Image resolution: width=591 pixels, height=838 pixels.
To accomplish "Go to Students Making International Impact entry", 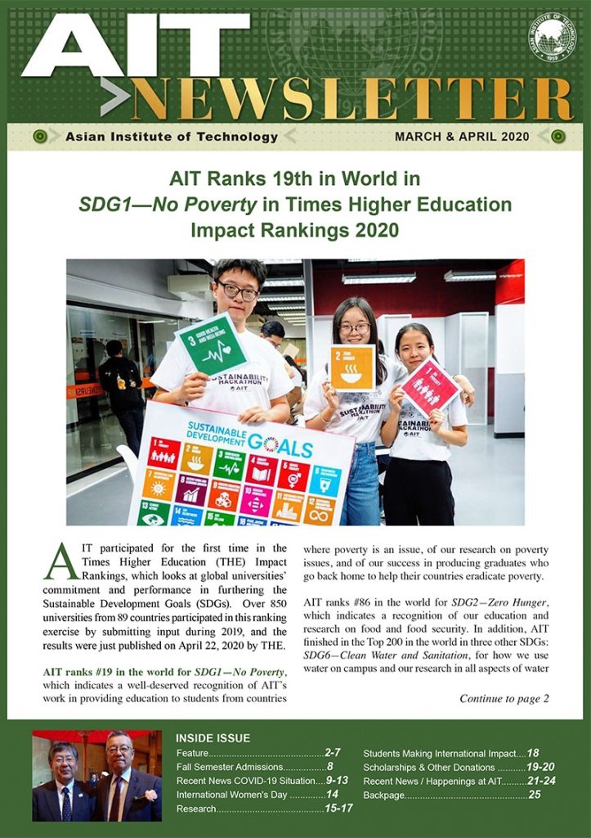I will [x=451, y=753].
